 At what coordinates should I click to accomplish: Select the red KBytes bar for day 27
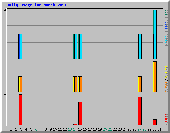pyautogui.click(x=140, y=111)
